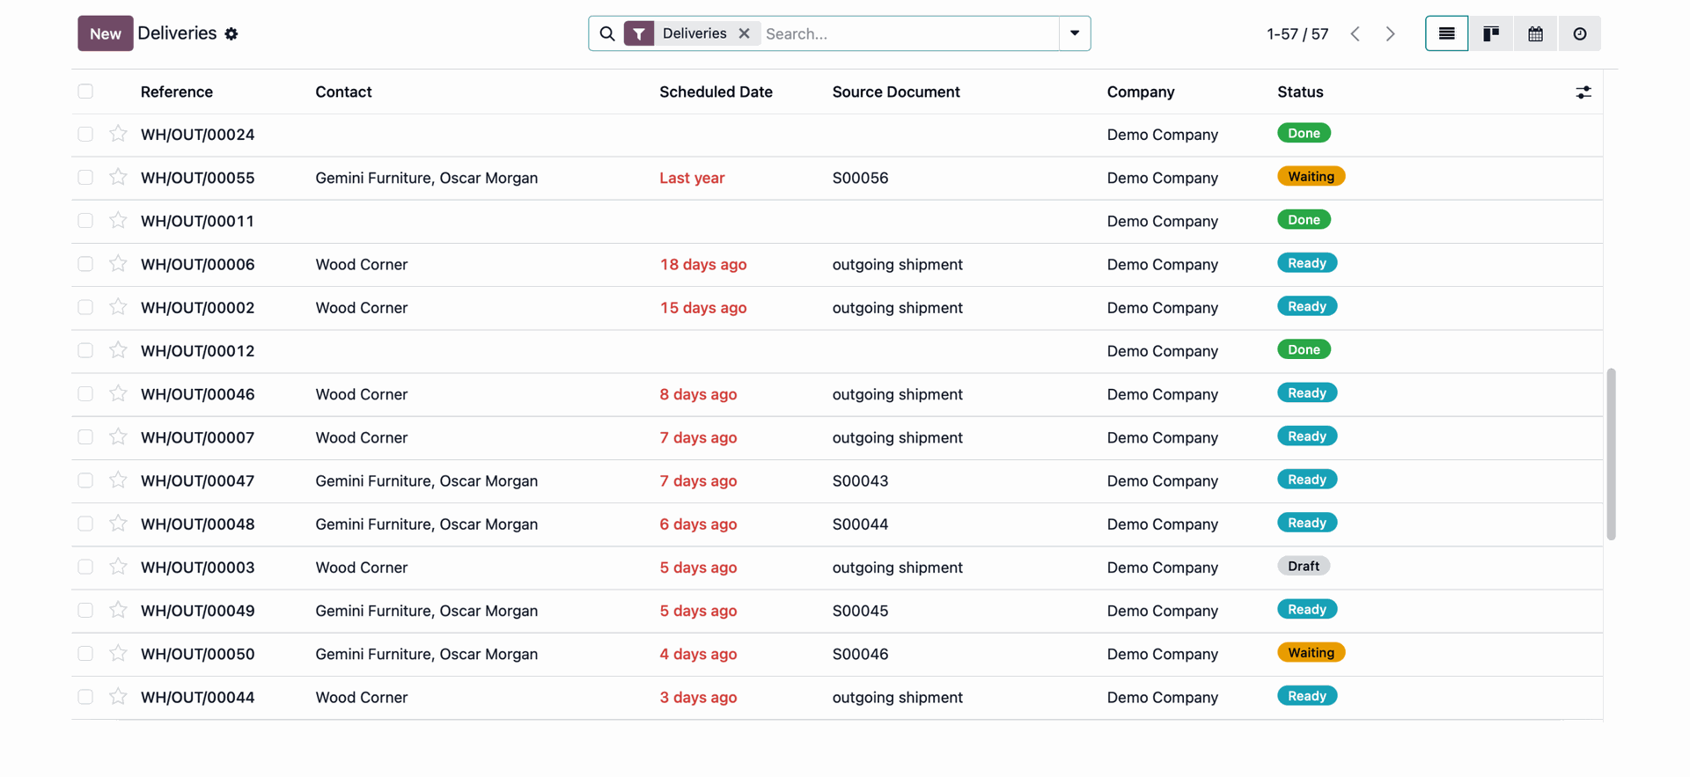The image size is (1690, 777).
Task: Open optional columns adjust icon
Action: pyautogui.click(x=1583, y=92)
